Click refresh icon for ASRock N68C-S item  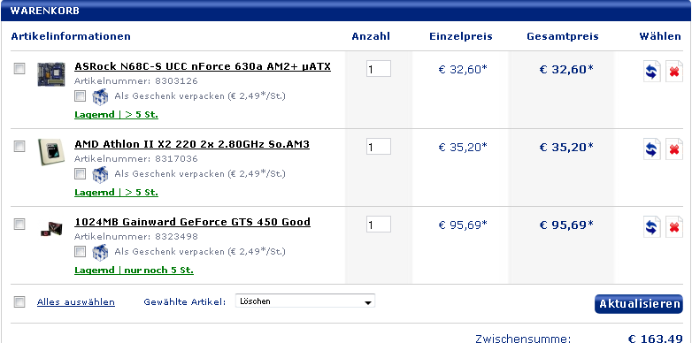[651, 72]
